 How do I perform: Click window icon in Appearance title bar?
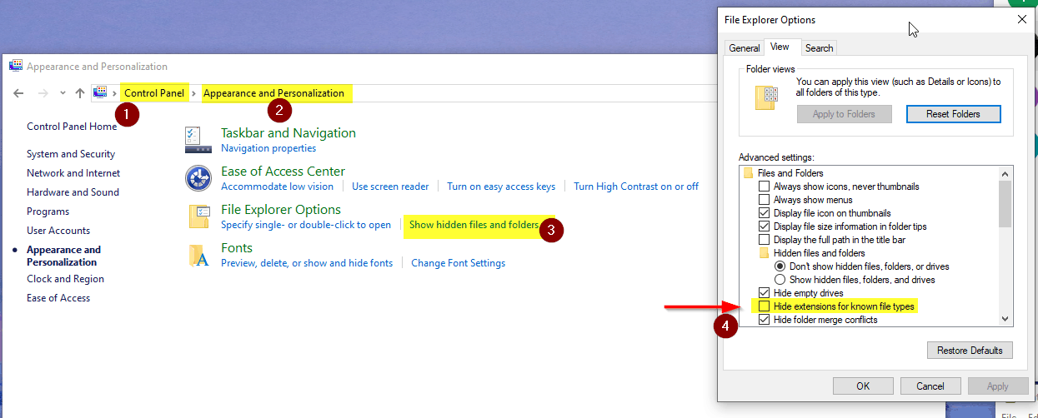(x=16, y=67)
